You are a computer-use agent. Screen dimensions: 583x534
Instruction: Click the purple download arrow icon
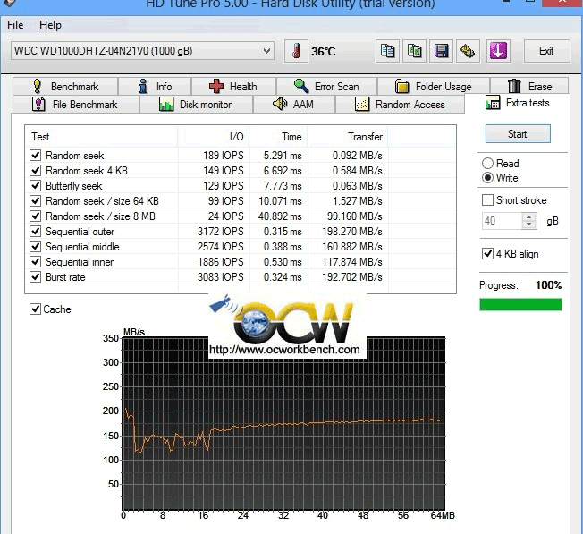[x=498, y=51]
